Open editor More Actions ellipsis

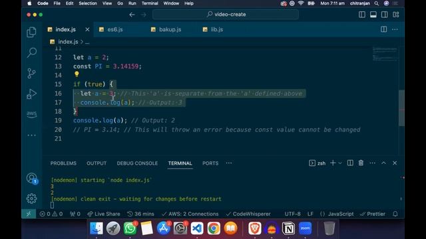[x=395, y=29]
